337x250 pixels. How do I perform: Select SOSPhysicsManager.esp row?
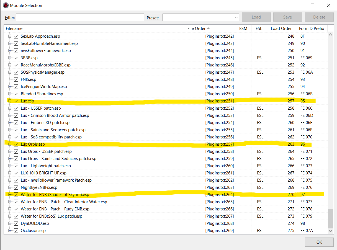[x=166, y=72]
